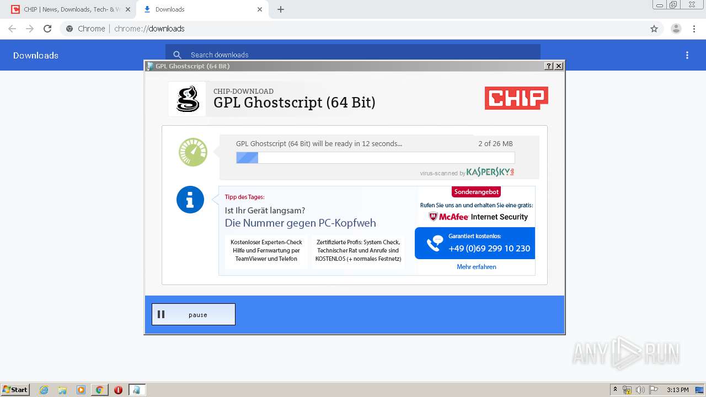706x397 pixels.
Task: Bookmark this page with star icon
Action: (654, 29)
